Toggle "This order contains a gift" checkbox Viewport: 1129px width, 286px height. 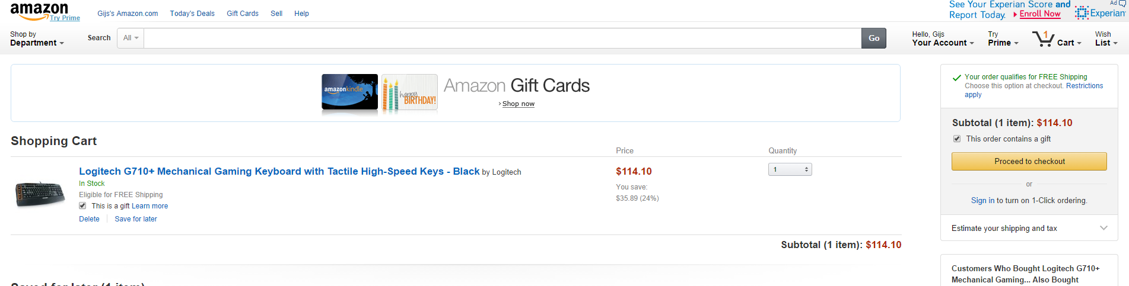[957, 139]
